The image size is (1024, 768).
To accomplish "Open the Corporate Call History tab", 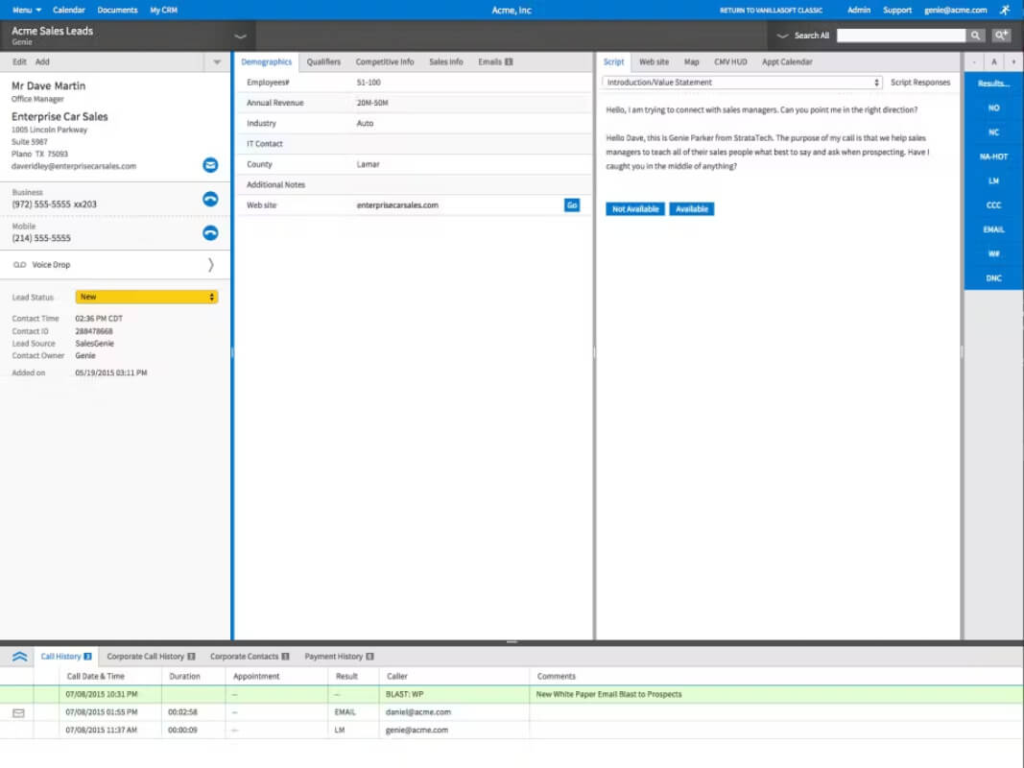I will pyautogui.click(x=151, y=657).
